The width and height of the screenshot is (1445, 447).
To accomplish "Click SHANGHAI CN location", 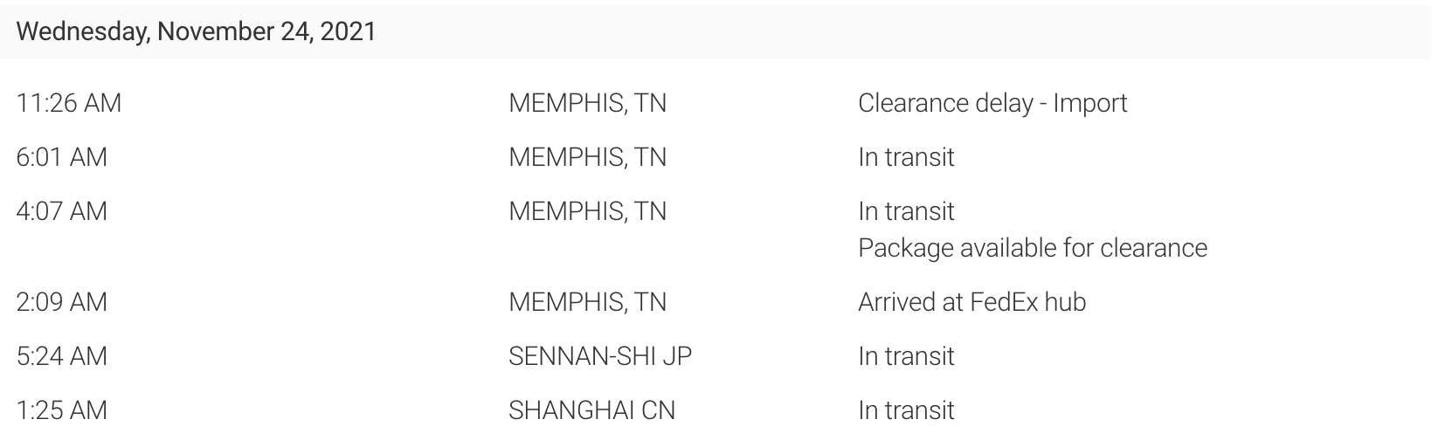I will pyautogui.click(x=591, y=410).
